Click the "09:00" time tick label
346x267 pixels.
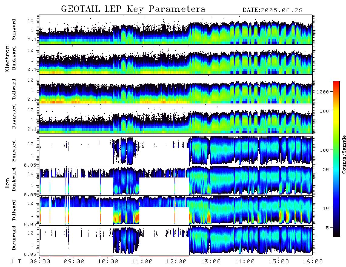74,262
